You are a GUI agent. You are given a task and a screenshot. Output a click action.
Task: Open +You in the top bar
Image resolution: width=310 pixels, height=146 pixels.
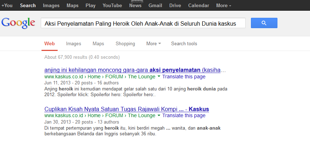coord(7,5)
